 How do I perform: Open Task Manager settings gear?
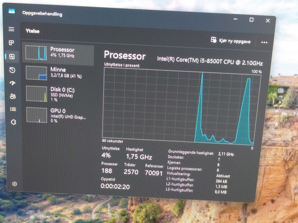15,184
